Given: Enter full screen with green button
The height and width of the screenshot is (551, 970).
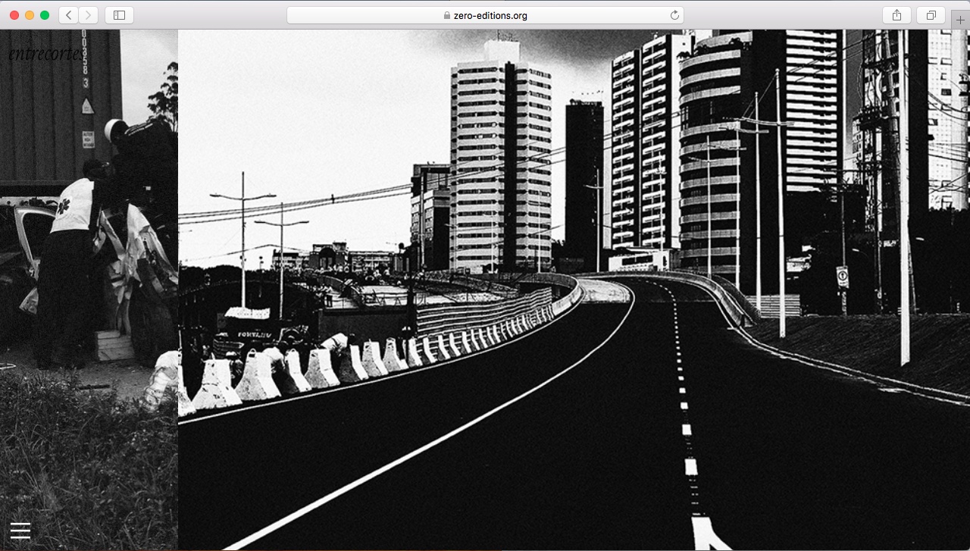Looking at the screenshot, I should pos(45,15).
